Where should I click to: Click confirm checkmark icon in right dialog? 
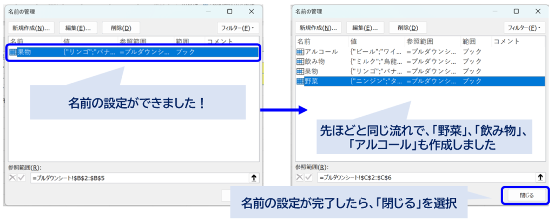point(308,178)
